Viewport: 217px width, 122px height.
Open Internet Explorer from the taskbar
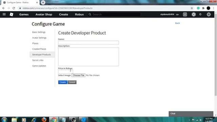click(34, 120)
